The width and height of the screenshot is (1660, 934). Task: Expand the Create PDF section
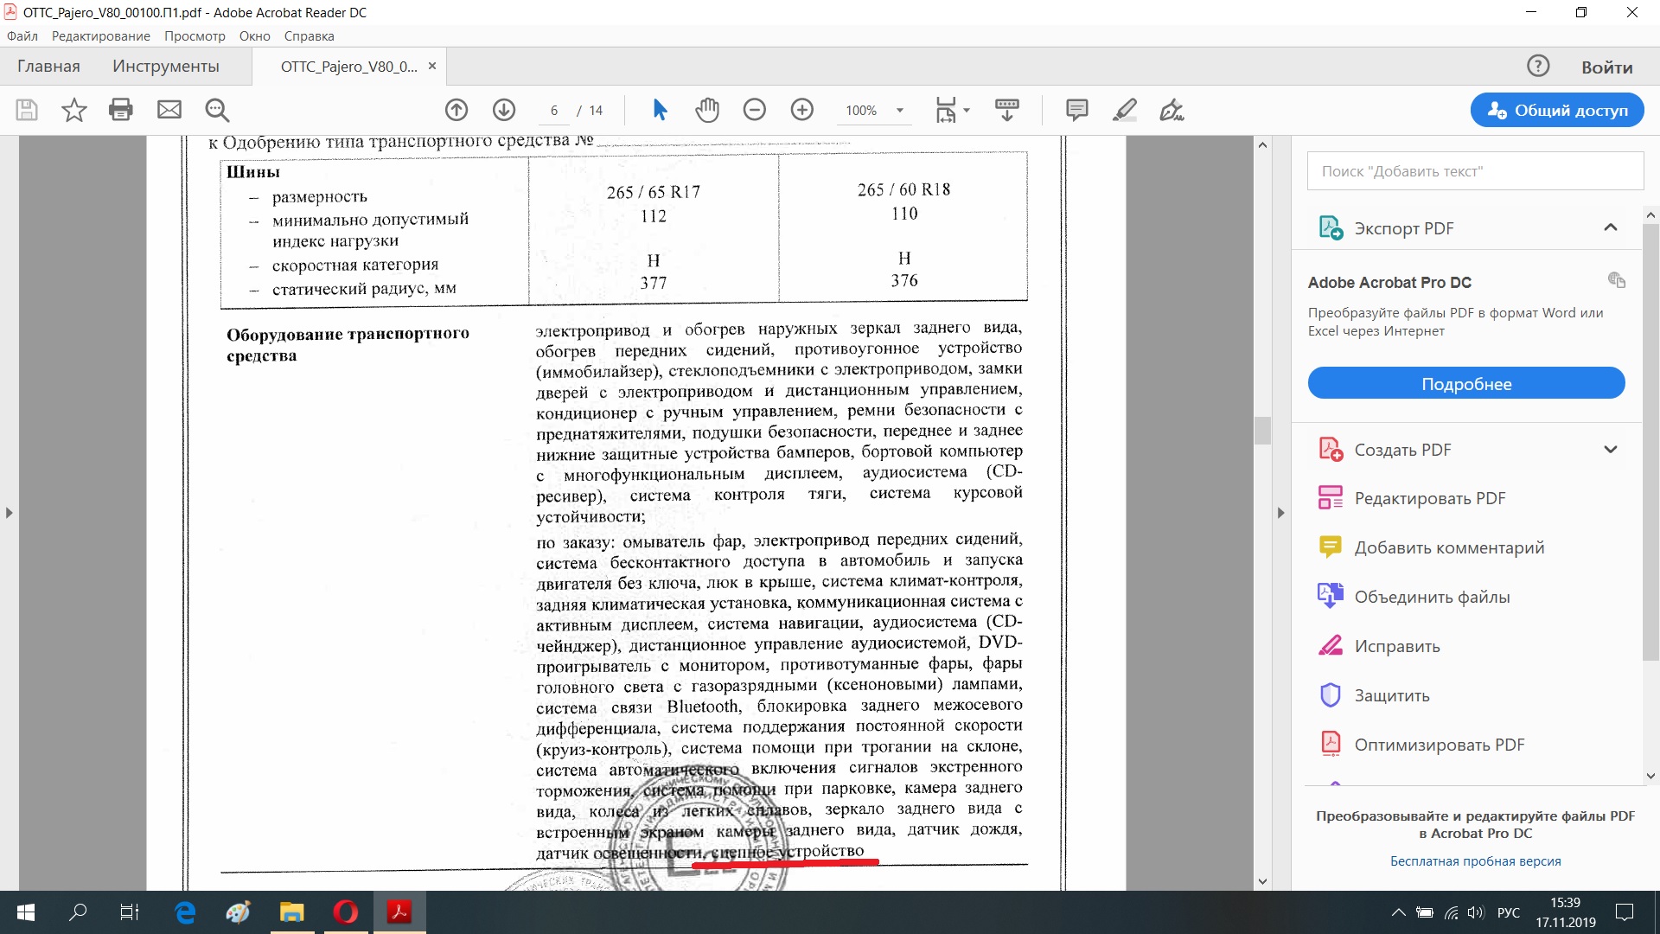click(x=1610, y=450)
